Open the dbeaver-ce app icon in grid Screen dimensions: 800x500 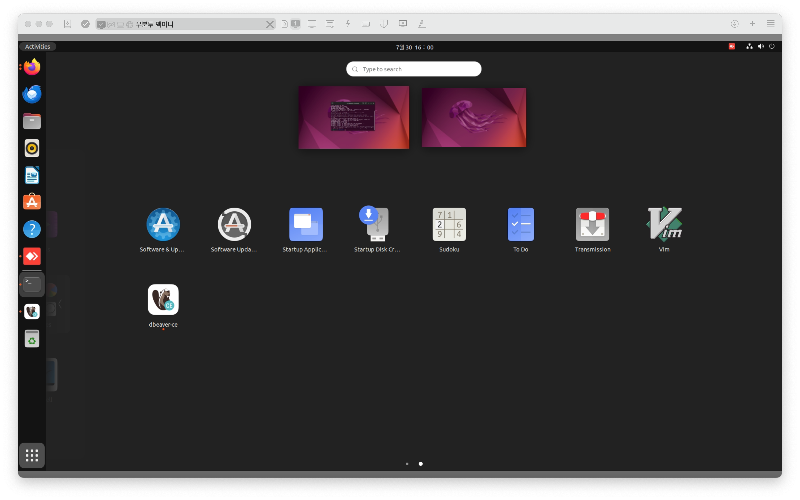point(163,300)
